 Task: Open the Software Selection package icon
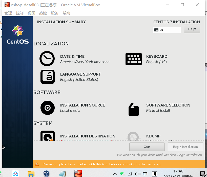133,109
